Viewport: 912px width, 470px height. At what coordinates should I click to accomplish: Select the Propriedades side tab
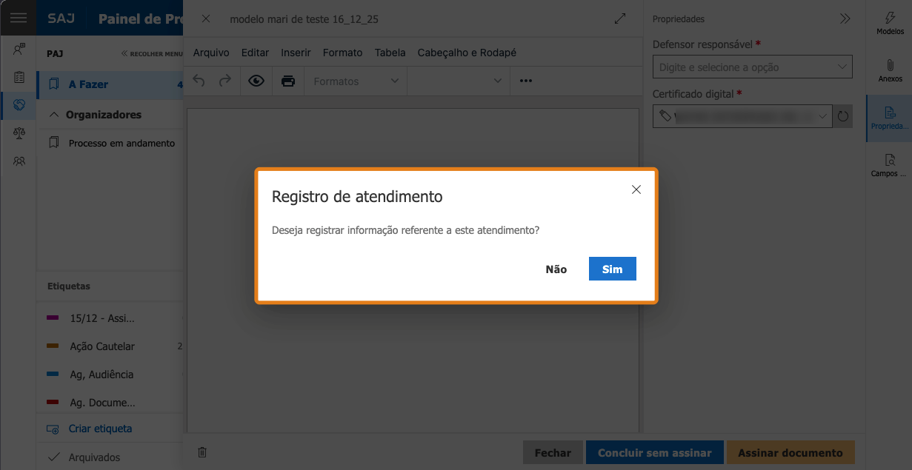(889, 118)
